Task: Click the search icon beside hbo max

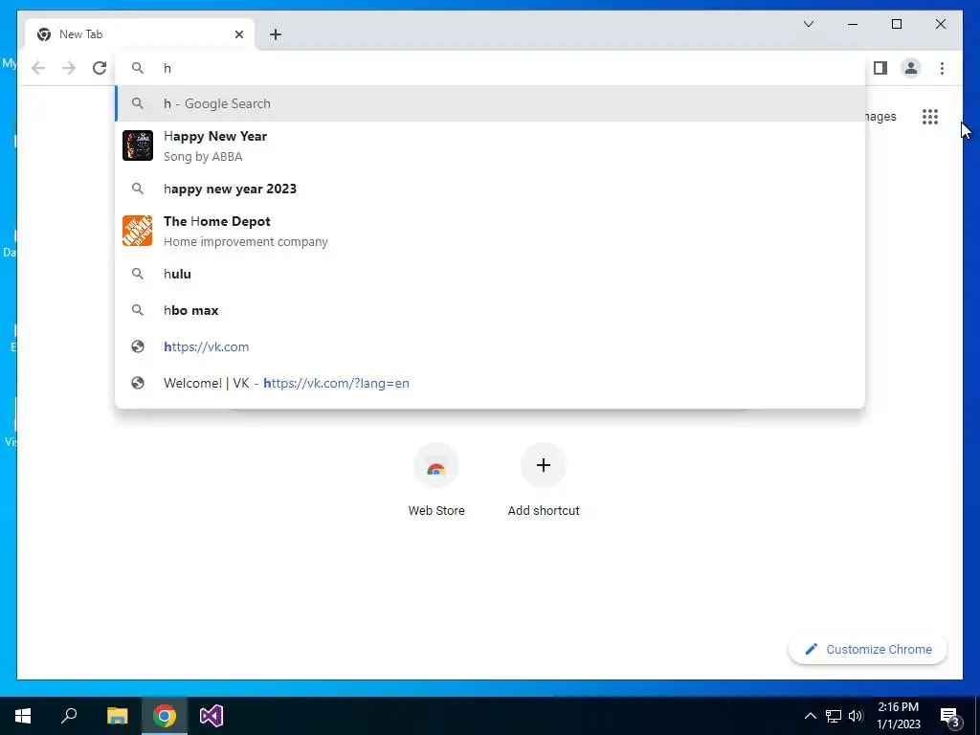Action: coord(138,310)
